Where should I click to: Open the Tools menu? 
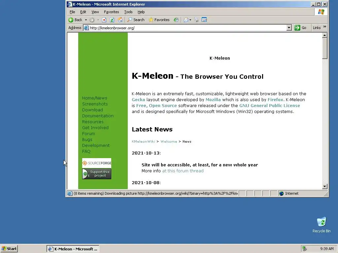(x=128, y=12)
